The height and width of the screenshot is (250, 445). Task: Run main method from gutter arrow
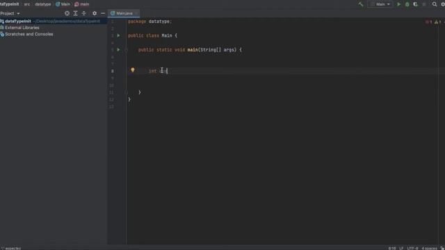point(119,50)
